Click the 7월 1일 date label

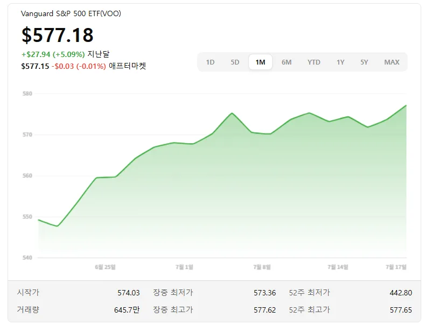pos(184,267)
